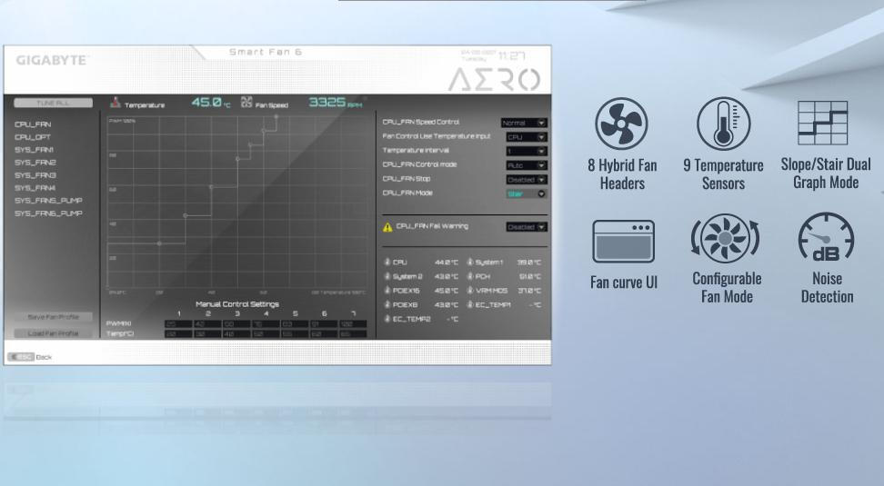The width and height of the screenshot is (884, 486).
Task: Open the CPU_FAN Speed Control dropdown
Action: pos(526,123)
